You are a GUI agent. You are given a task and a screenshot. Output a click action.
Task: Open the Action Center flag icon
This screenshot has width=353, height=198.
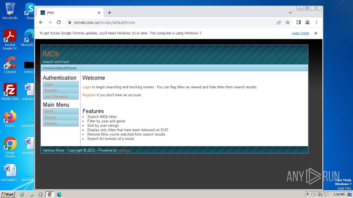coord(327,194)
